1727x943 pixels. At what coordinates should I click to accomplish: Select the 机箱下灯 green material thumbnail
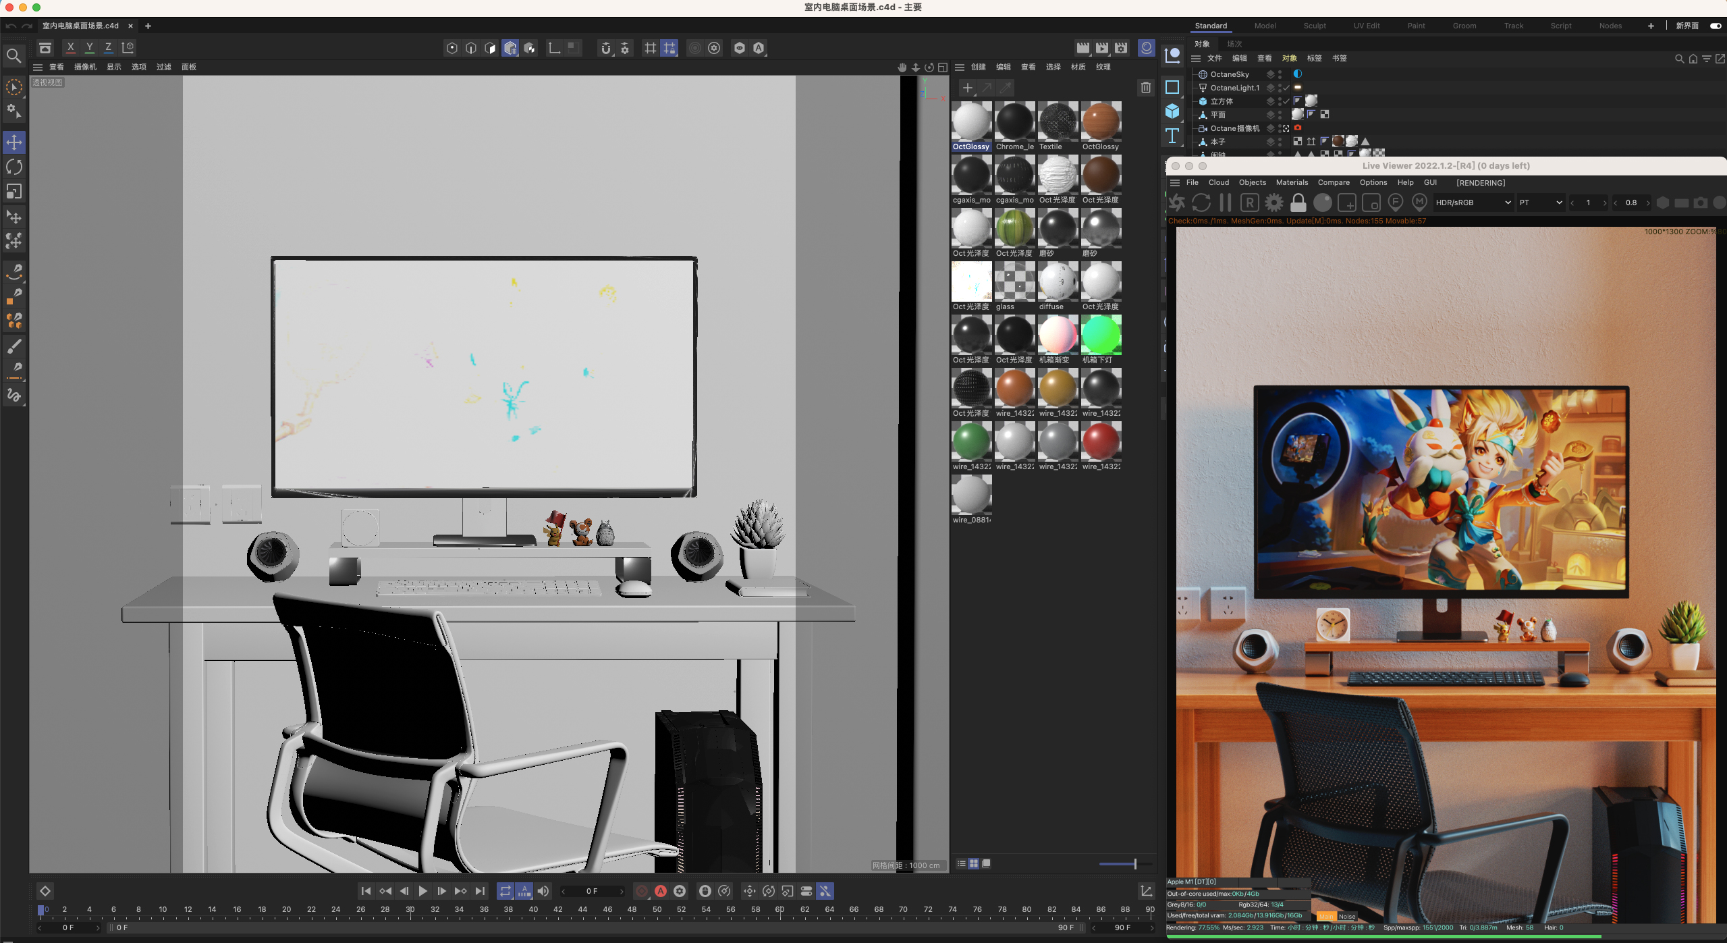1101,335
